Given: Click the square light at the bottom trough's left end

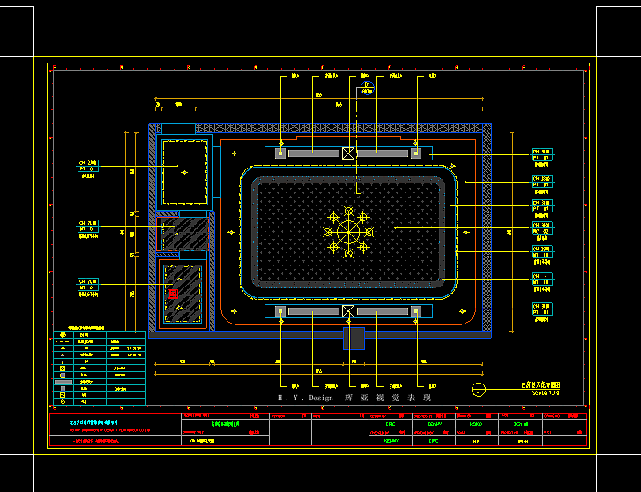Looking at the screenshot, I should [280, 311].
